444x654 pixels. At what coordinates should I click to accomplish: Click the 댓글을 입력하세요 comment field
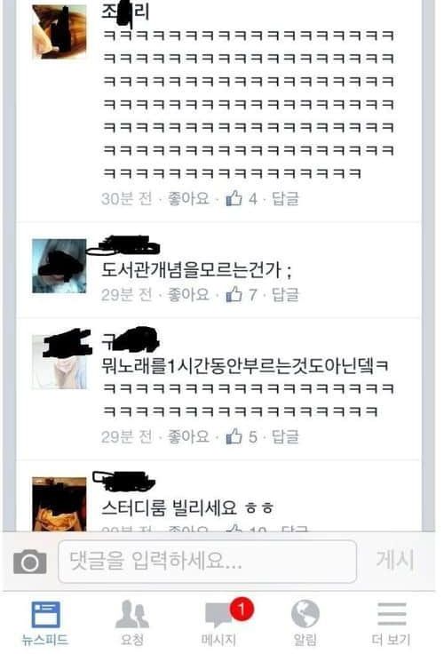pos(207,561)
